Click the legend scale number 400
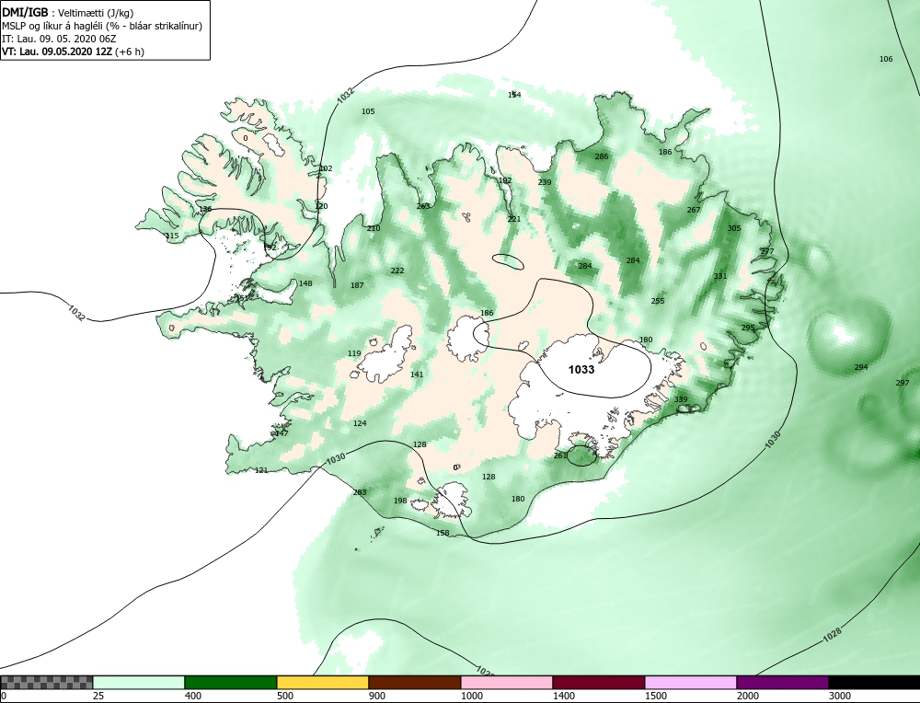Image resolution: width=920 pixels, height=703 pixels. pos(192,696)
